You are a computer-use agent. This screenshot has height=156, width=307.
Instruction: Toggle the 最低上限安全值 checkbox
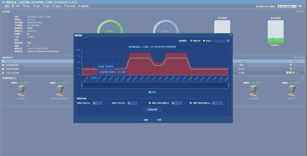(150, 103)
